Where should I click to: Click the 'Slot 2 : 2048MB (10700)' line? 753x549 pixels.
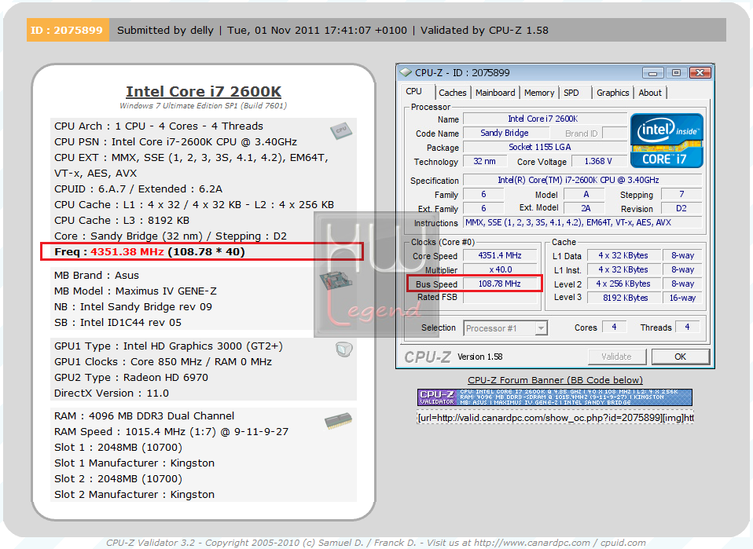click(x=118, y=479)
